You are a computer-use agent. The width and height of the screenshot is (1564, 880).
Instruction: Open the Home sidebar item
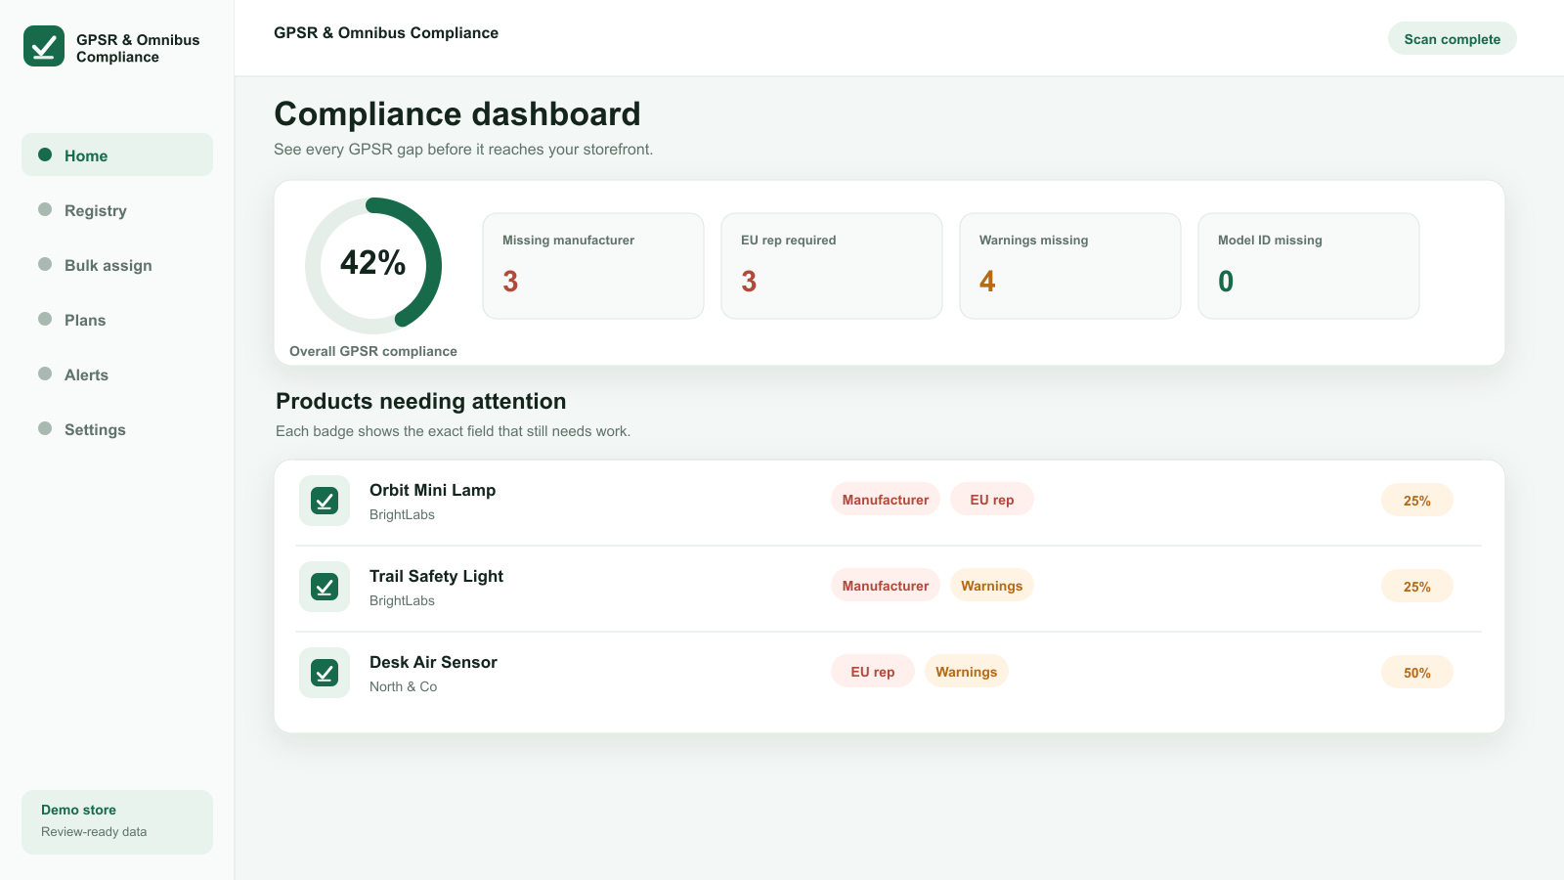(x=117, y=154)
